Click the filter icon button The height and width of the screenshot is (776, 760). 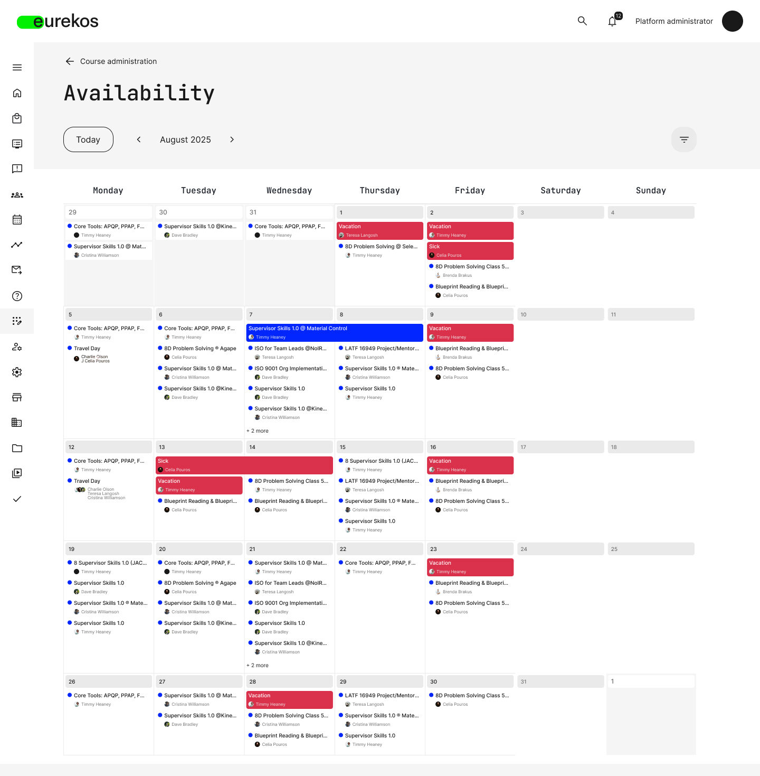[684, 139]
